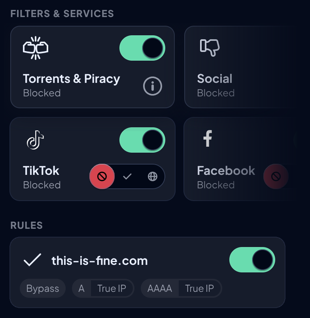This screenshot has width=310, height=318.
Task: Select the Facebook service card label
Action: pos(226,171)
